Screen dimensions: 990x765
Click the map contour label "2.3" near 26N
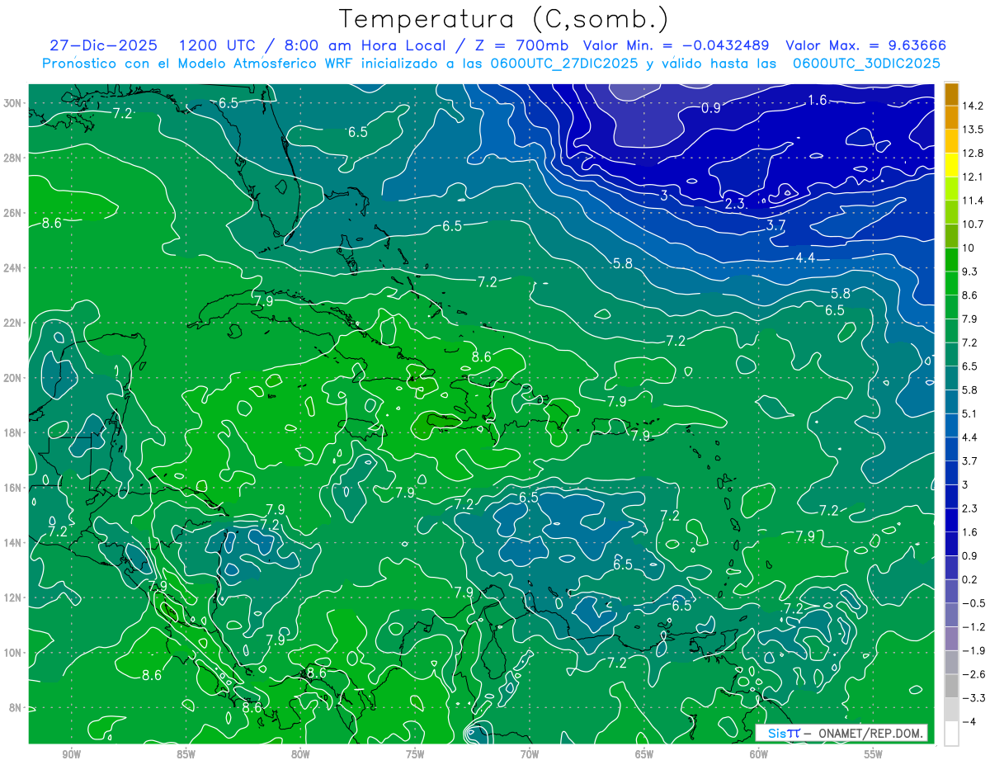(x=735, y=204)
